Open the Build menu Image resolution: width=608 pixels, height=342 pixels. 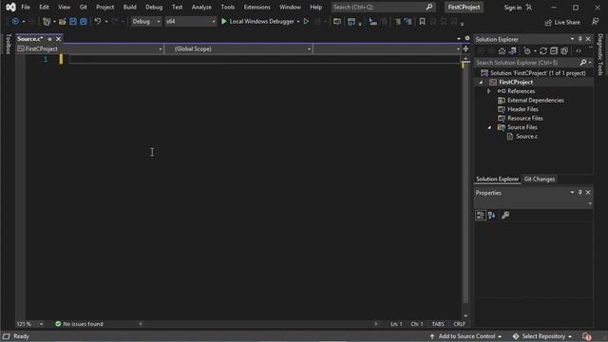(x=129, y=7)
